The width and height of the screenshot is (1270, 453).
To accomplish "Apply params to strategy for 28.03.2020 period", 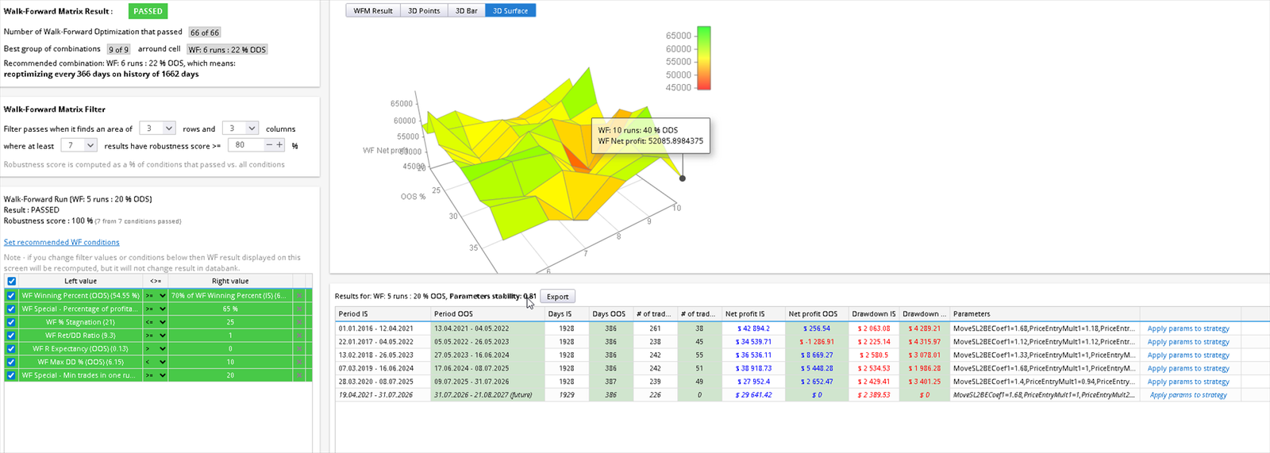I will [1188, 382].
